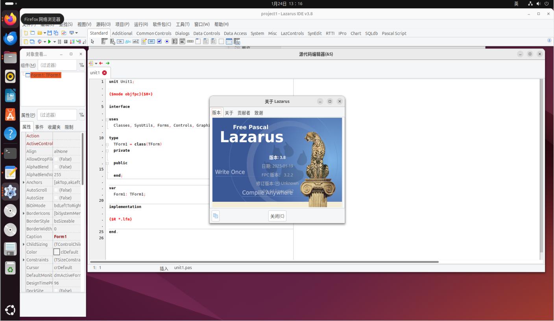Viewport: 554px width, 321px height.
Task: Open the Run button dropdown arrow
Action: [54, 42]
